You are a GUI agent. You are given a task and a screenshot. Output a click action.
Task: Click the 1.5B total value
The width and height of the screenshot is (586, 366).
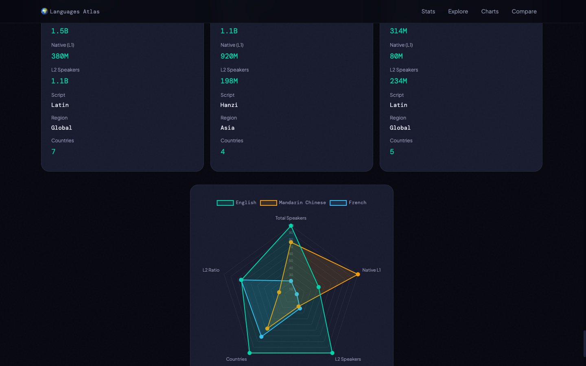60,31
